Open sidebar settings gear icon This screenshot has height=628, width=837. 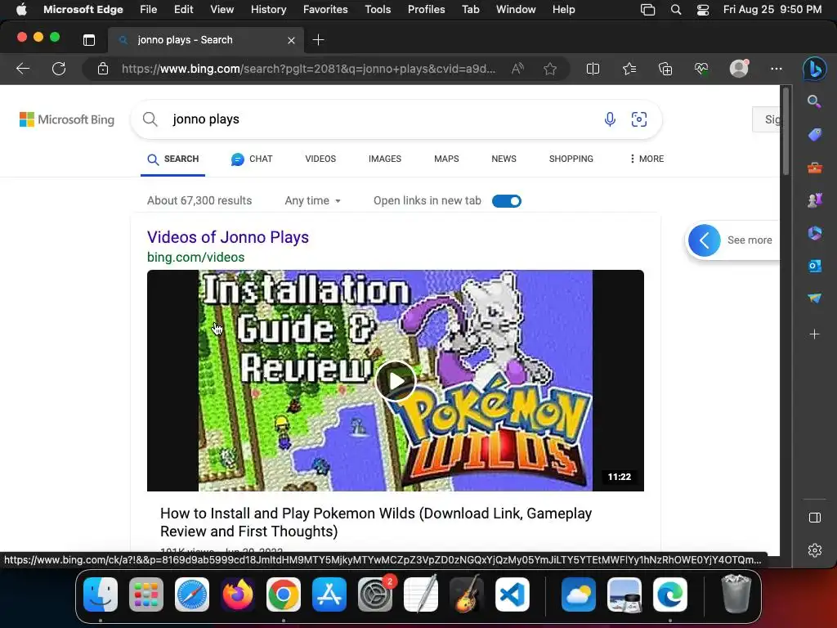pos(815,550)
